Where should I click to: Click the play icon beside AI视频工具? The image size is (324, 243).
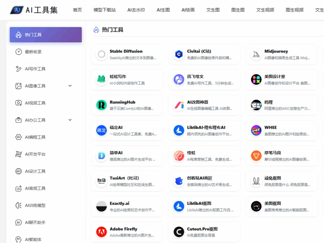point(19,103)
